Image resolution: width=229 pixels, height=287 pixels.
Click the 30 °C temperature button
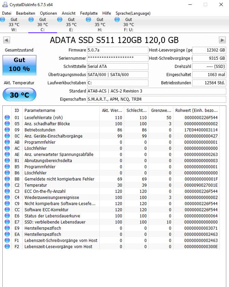19,95
